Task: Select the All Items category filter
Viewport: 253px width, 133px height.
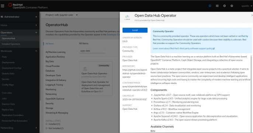Action: (50, 44)
